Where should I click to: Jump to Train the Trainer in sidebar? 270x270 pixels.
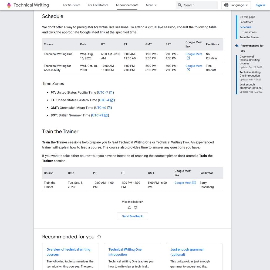249,37
